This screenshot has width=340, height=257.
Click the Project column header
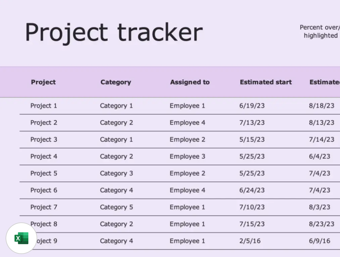pos(44,82)
